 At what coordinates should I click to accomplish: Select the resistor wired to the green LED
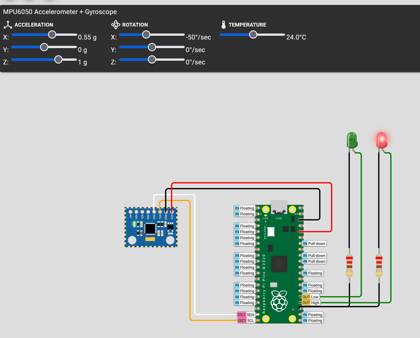point(349,266)
